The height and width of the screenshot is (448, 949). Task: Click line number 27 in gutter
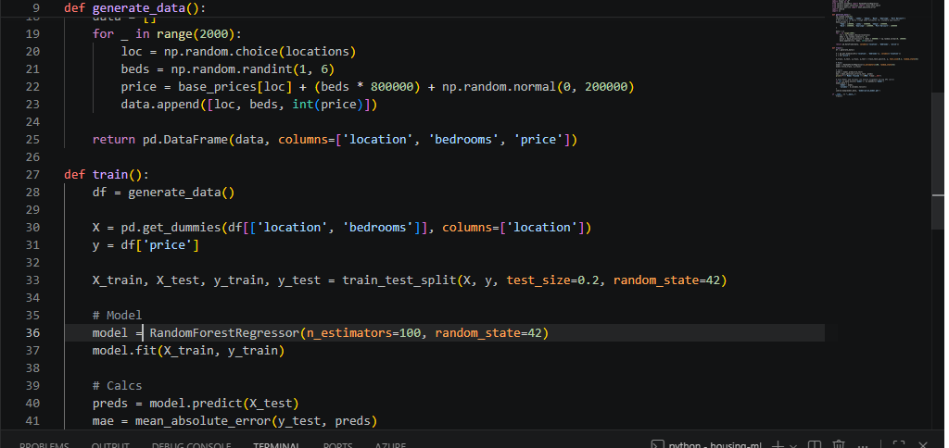pyautogui.click(x=32, y=175)
